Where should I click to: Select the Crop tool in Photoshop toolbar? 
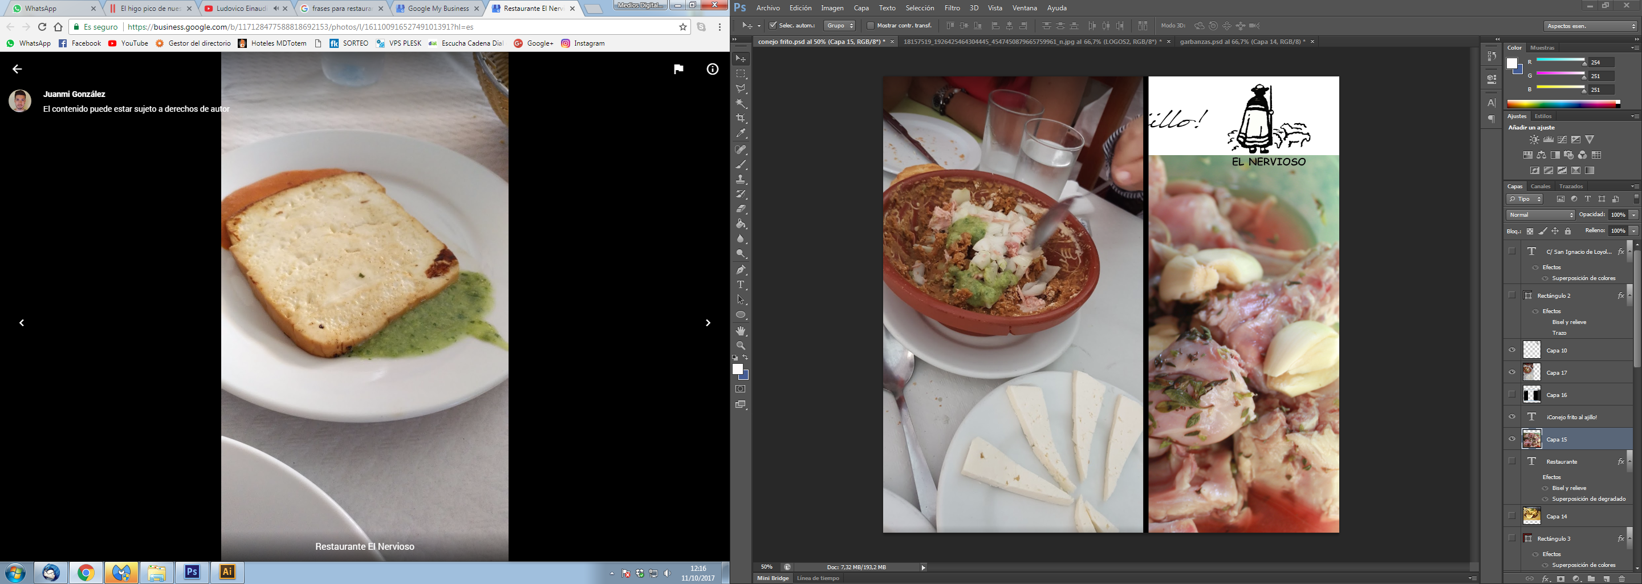coord(741,119)
